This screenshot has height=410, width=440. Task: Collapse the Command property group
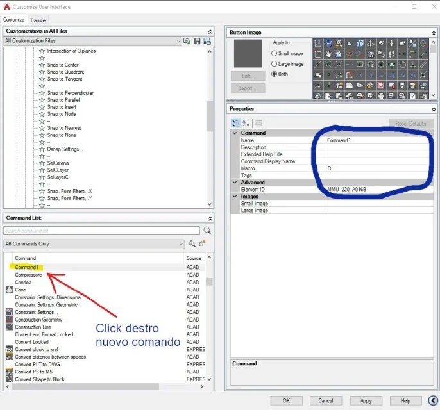(x=235, y=133)
